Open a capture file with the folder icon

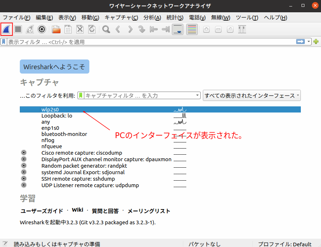coord(56,29)
